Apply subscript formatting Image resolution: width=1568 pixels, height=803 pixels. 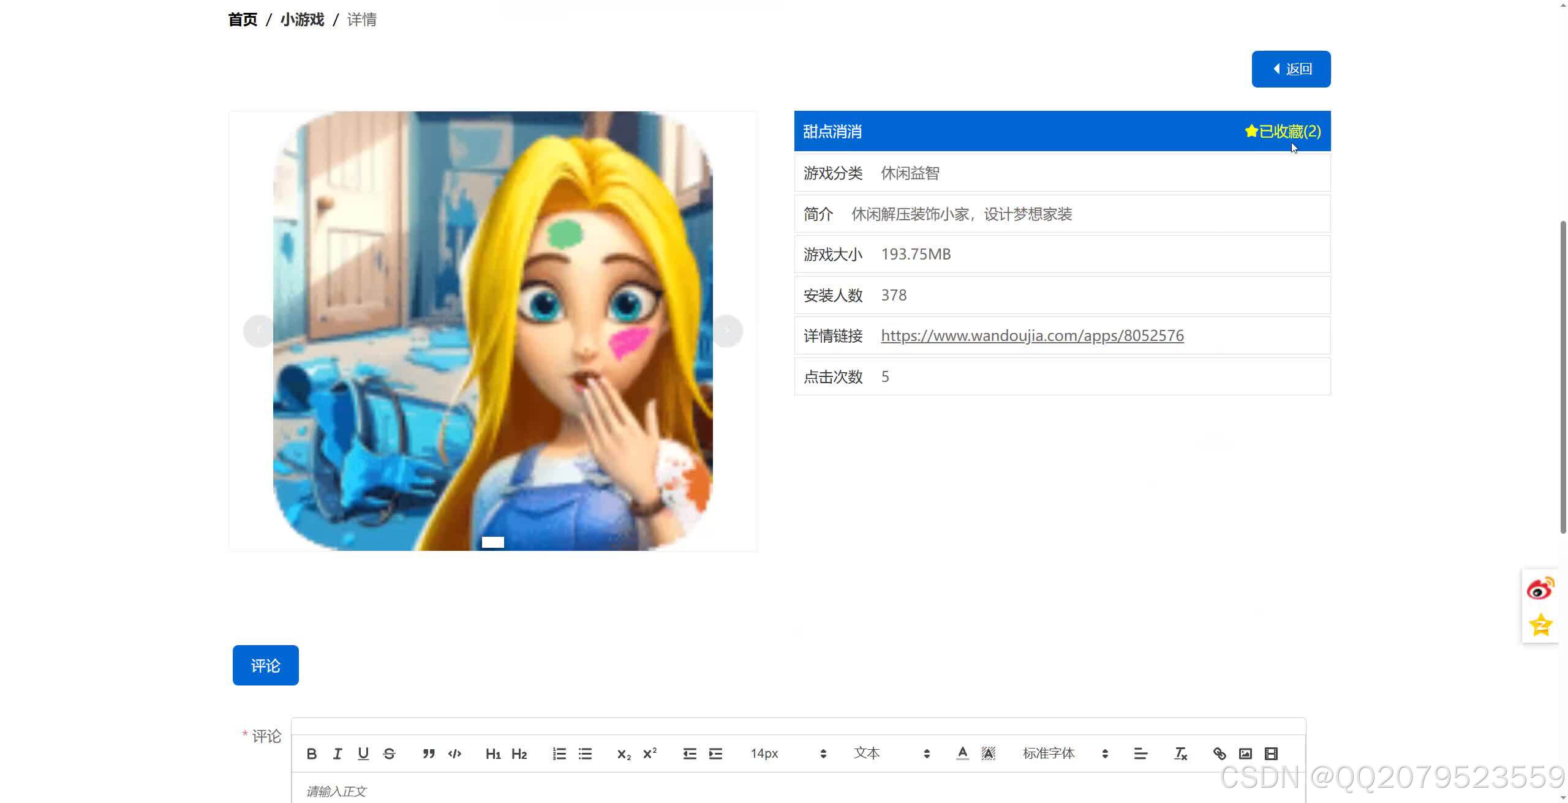tap(624, 753)
